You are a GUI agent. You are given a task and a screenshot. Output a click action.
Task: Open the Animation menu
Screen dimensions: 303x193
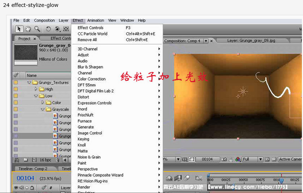pos(96,21)
